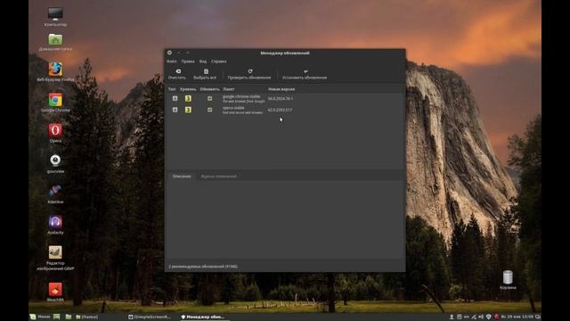
Task: Launch the BleachBit desktop icon
Action: (x=55, y=292)
